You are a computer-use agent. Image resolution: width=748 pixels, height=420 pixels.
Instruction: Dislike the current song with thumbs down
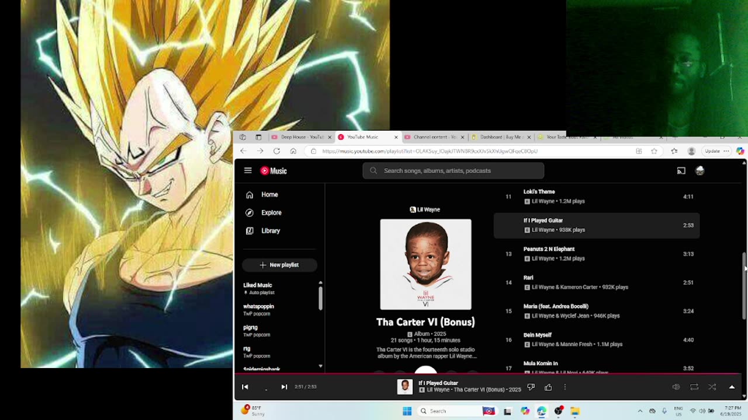[x=531, y=387]
